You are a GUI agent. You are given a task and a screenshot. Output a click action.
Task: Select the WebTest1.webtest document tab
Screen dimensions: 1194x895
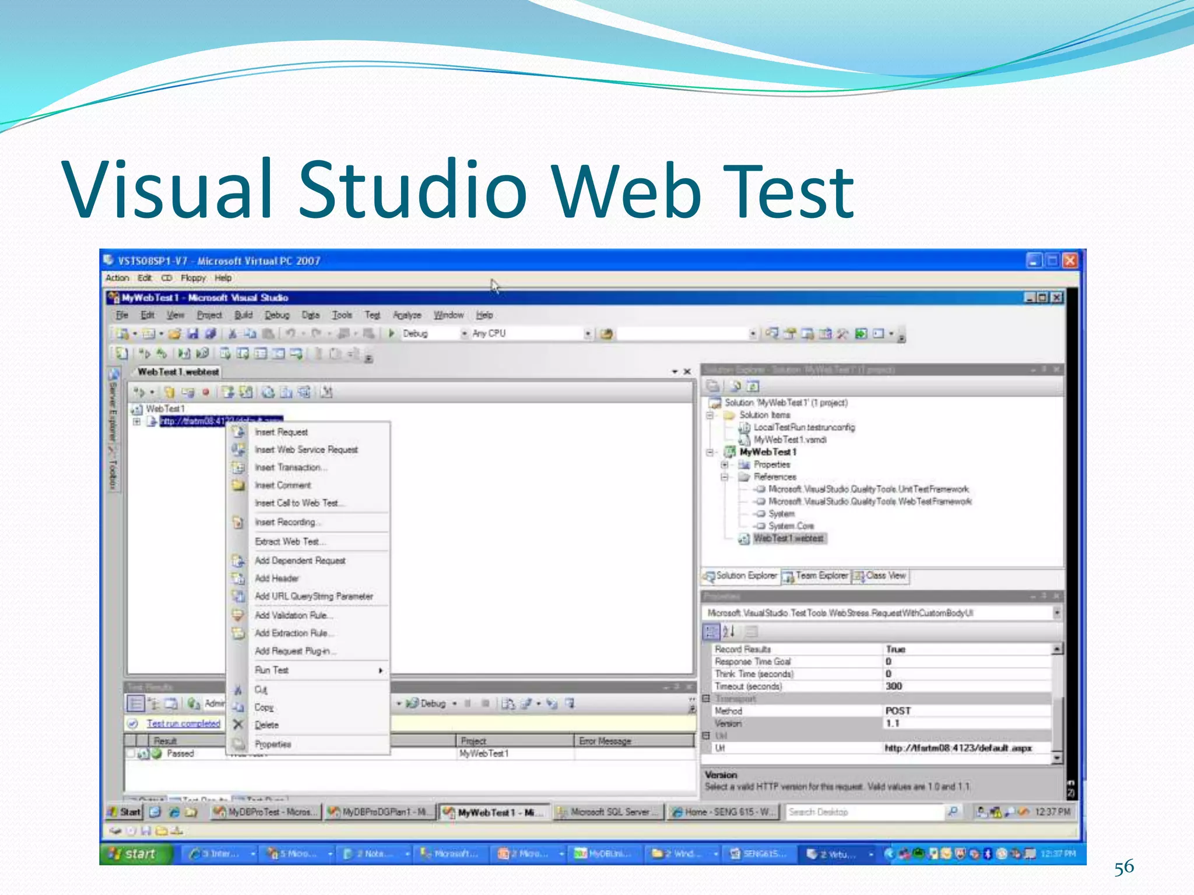click(x=177, y=372)
